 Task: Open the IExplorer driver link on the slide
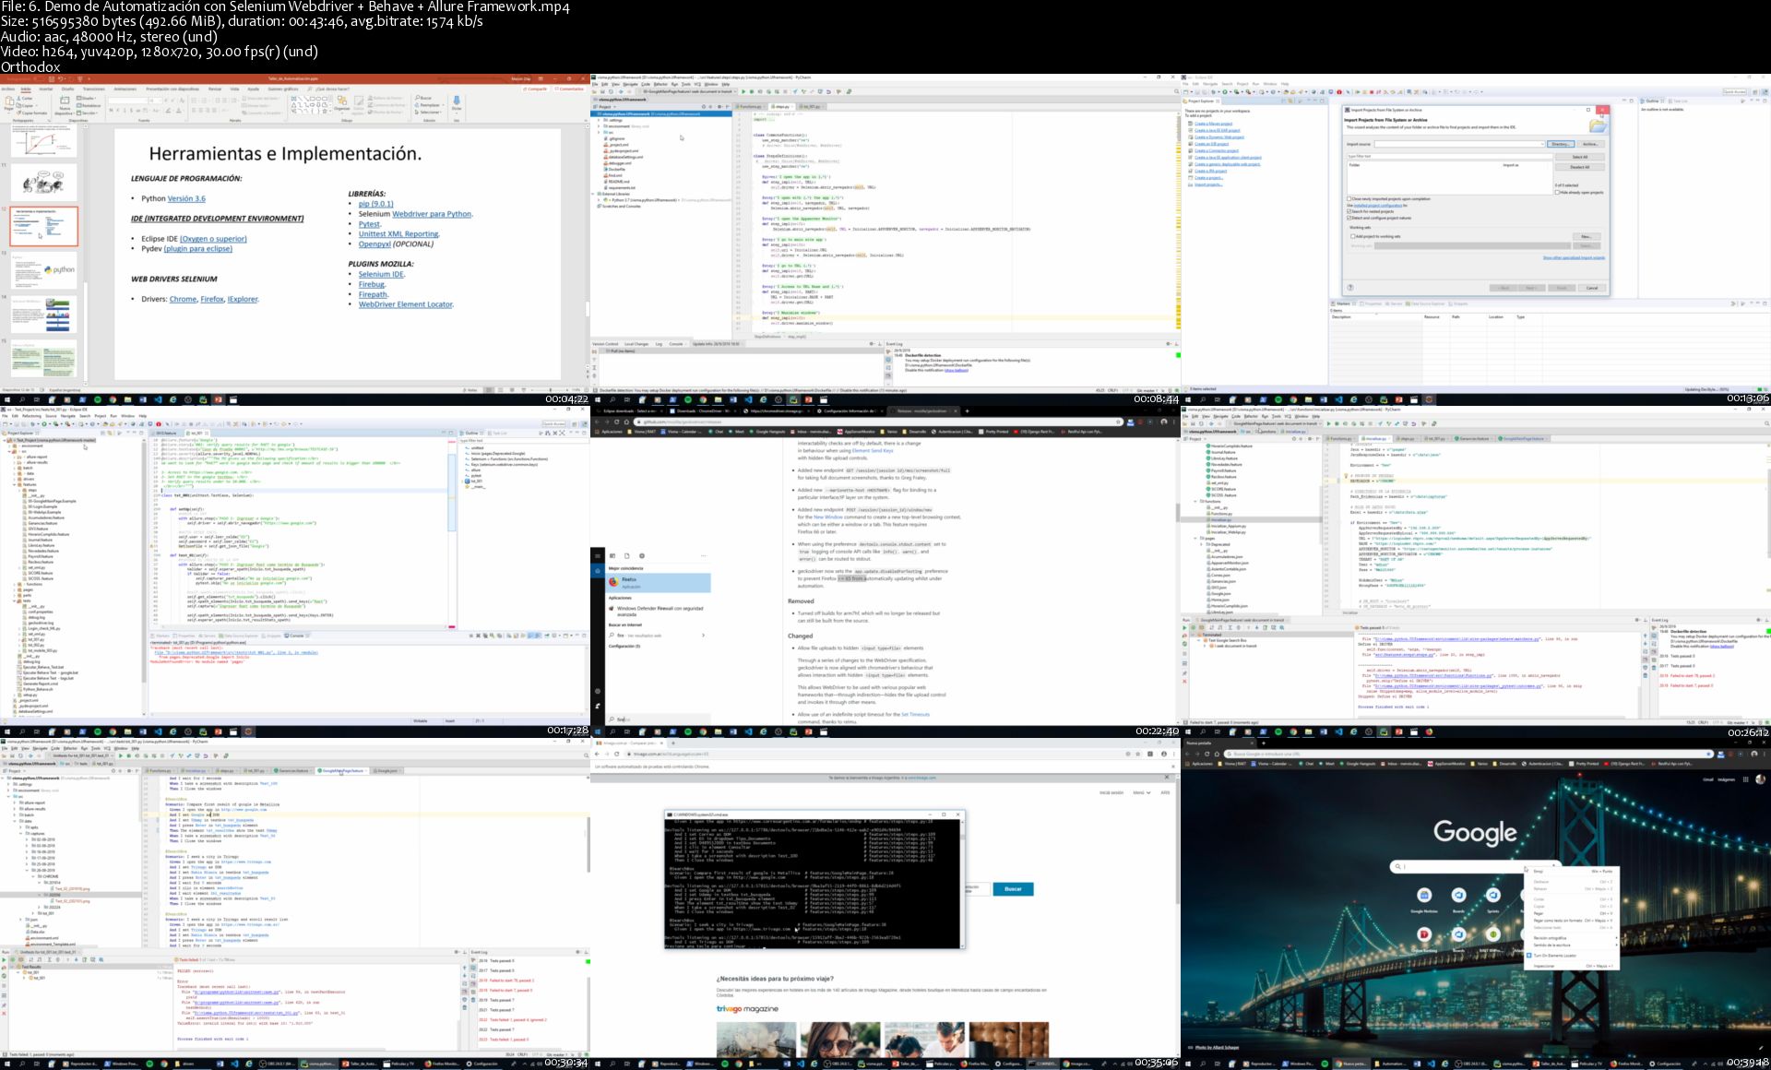point(243,299)
